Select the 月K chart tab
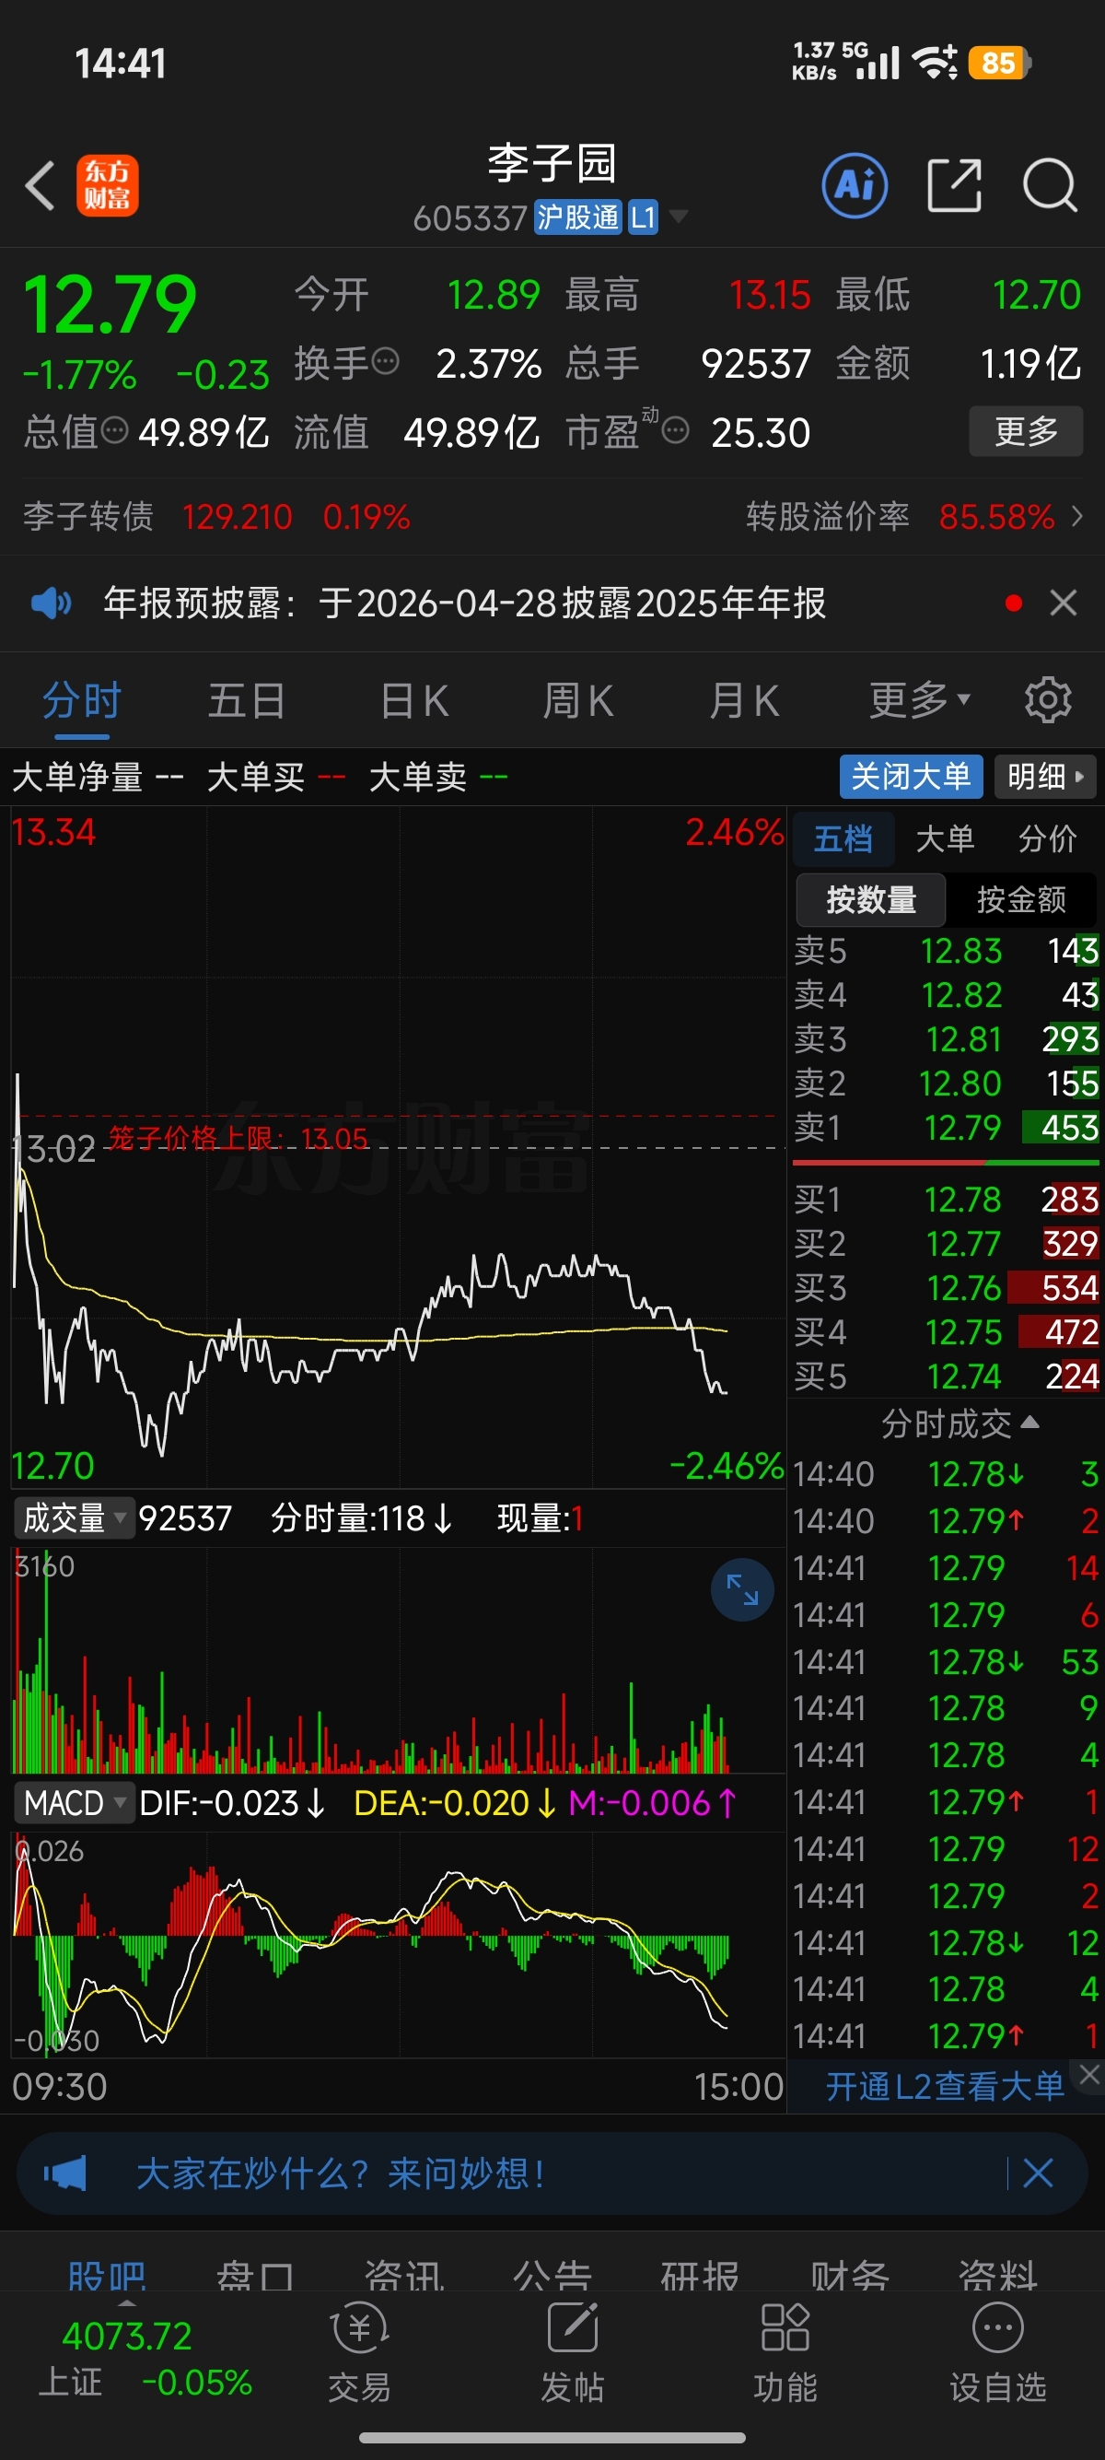 [x=743, y=700]
